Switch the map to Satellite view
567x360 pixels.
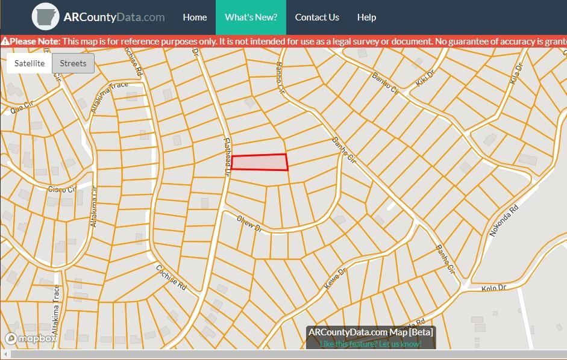(30, 63)
